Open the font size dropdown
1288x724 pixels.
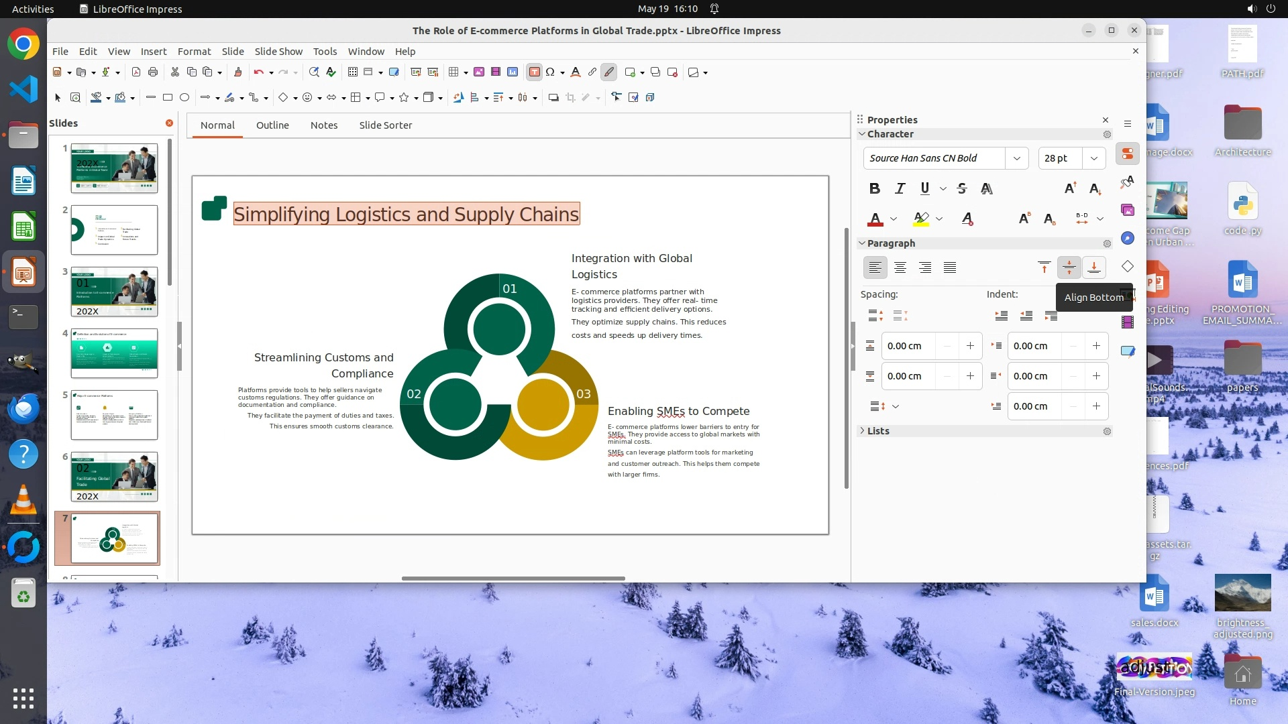click(1093, 158)
